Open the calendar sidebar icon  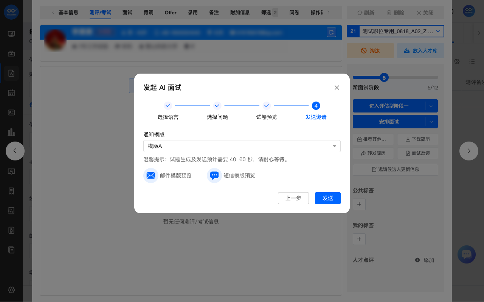click(x=11, y=93)
